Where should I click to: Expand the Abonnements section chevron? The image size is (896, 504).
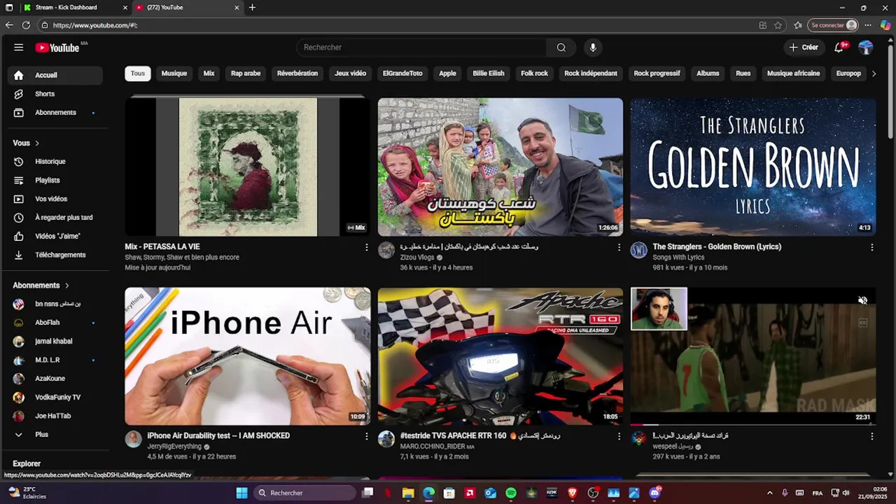[67, 286]
